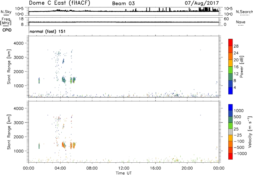
Task: Click the '28' Power colorbar tick label
Action: (x=236, y=46)
